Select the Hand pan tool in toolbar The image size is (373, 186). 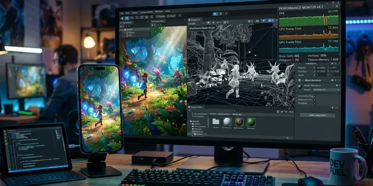coord(122,18)
